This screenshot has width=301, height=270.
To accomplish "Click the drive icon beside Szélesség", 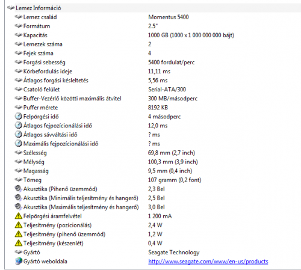I will tap(19, 153).
